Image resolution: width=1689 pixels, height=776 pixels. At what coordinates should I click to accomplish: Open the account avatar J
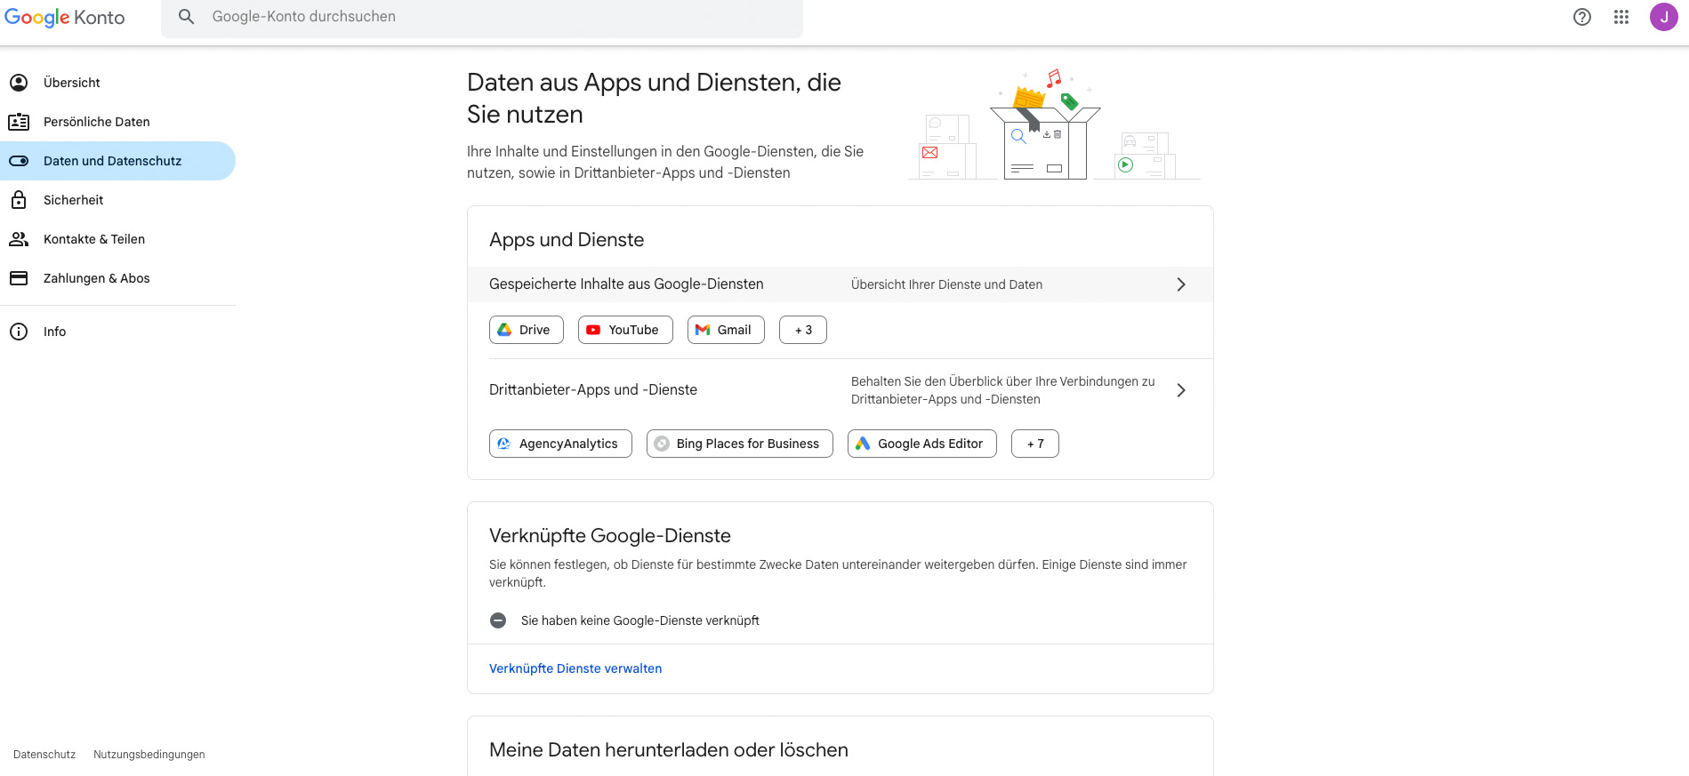pos(1664,17)
